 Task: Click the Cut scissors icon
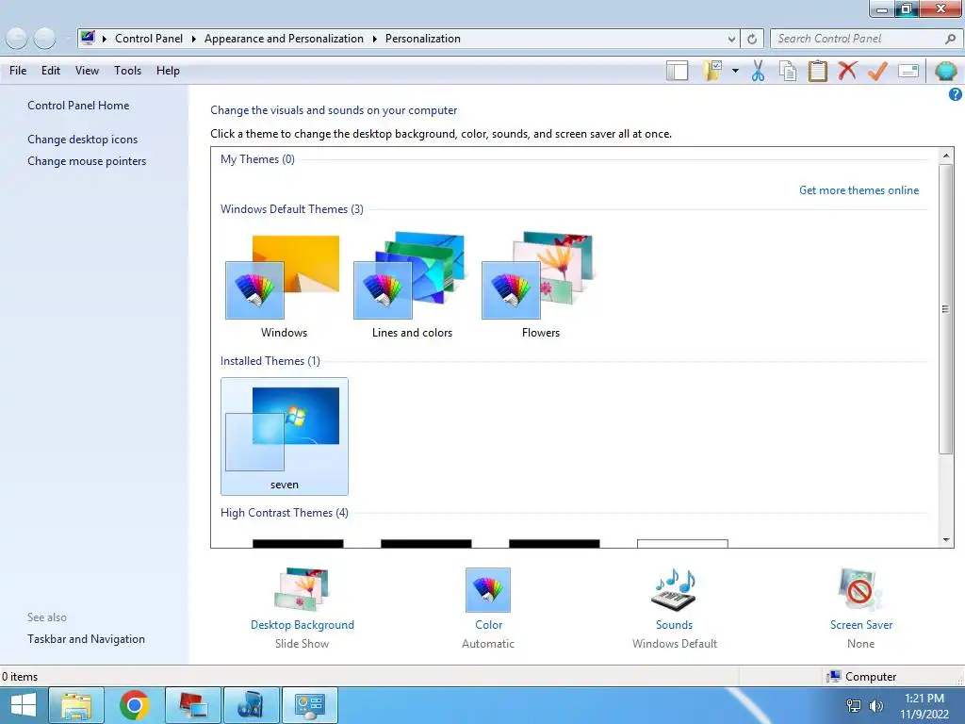click(759, 71)
